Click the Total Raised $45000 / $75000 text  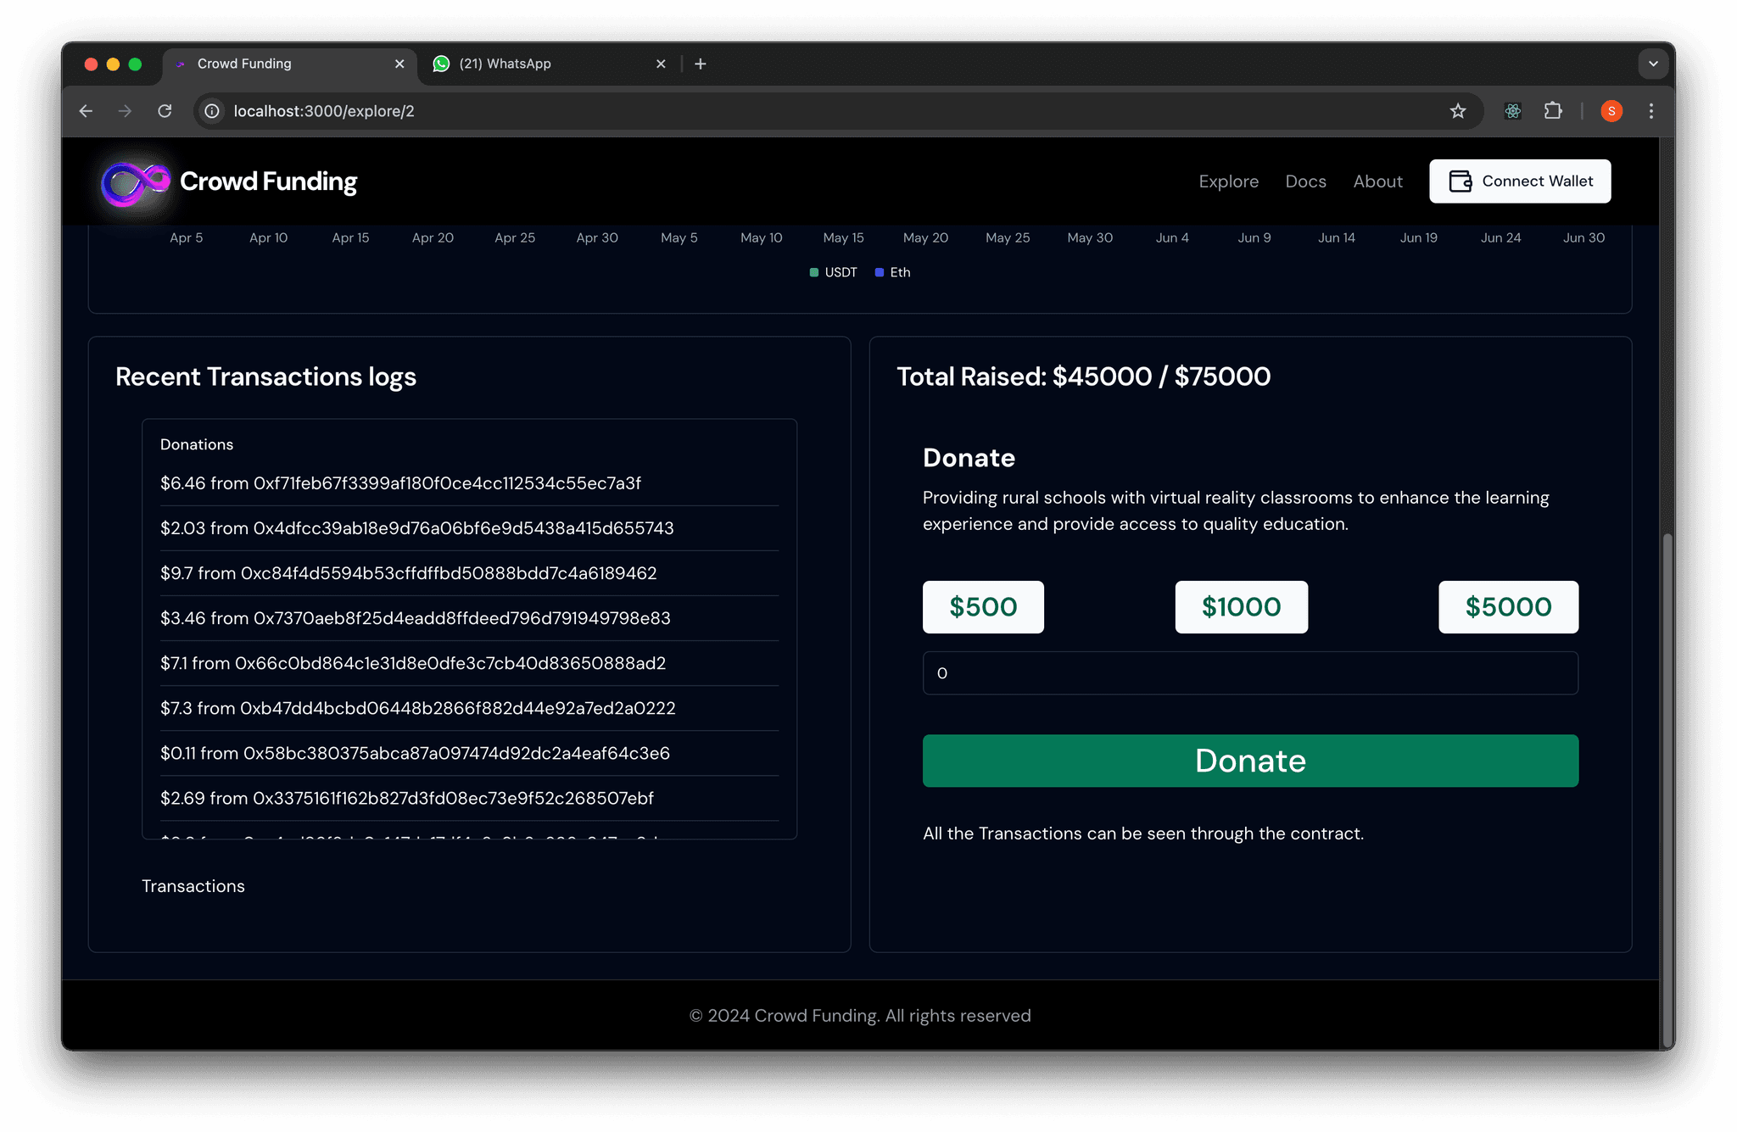click(1083, 376)
